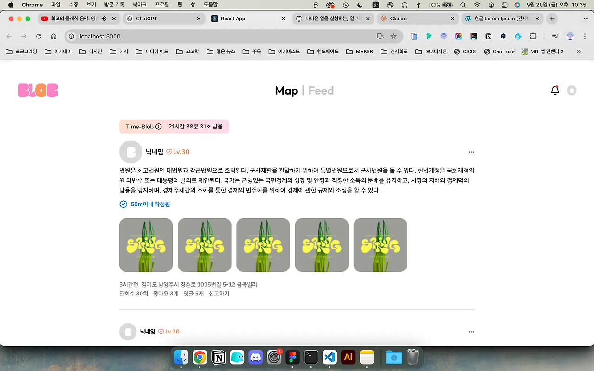Click the 50m이내 작성됨 label
Image resolution: width=594 pixels, height=371 pixels.
(150, 204)
